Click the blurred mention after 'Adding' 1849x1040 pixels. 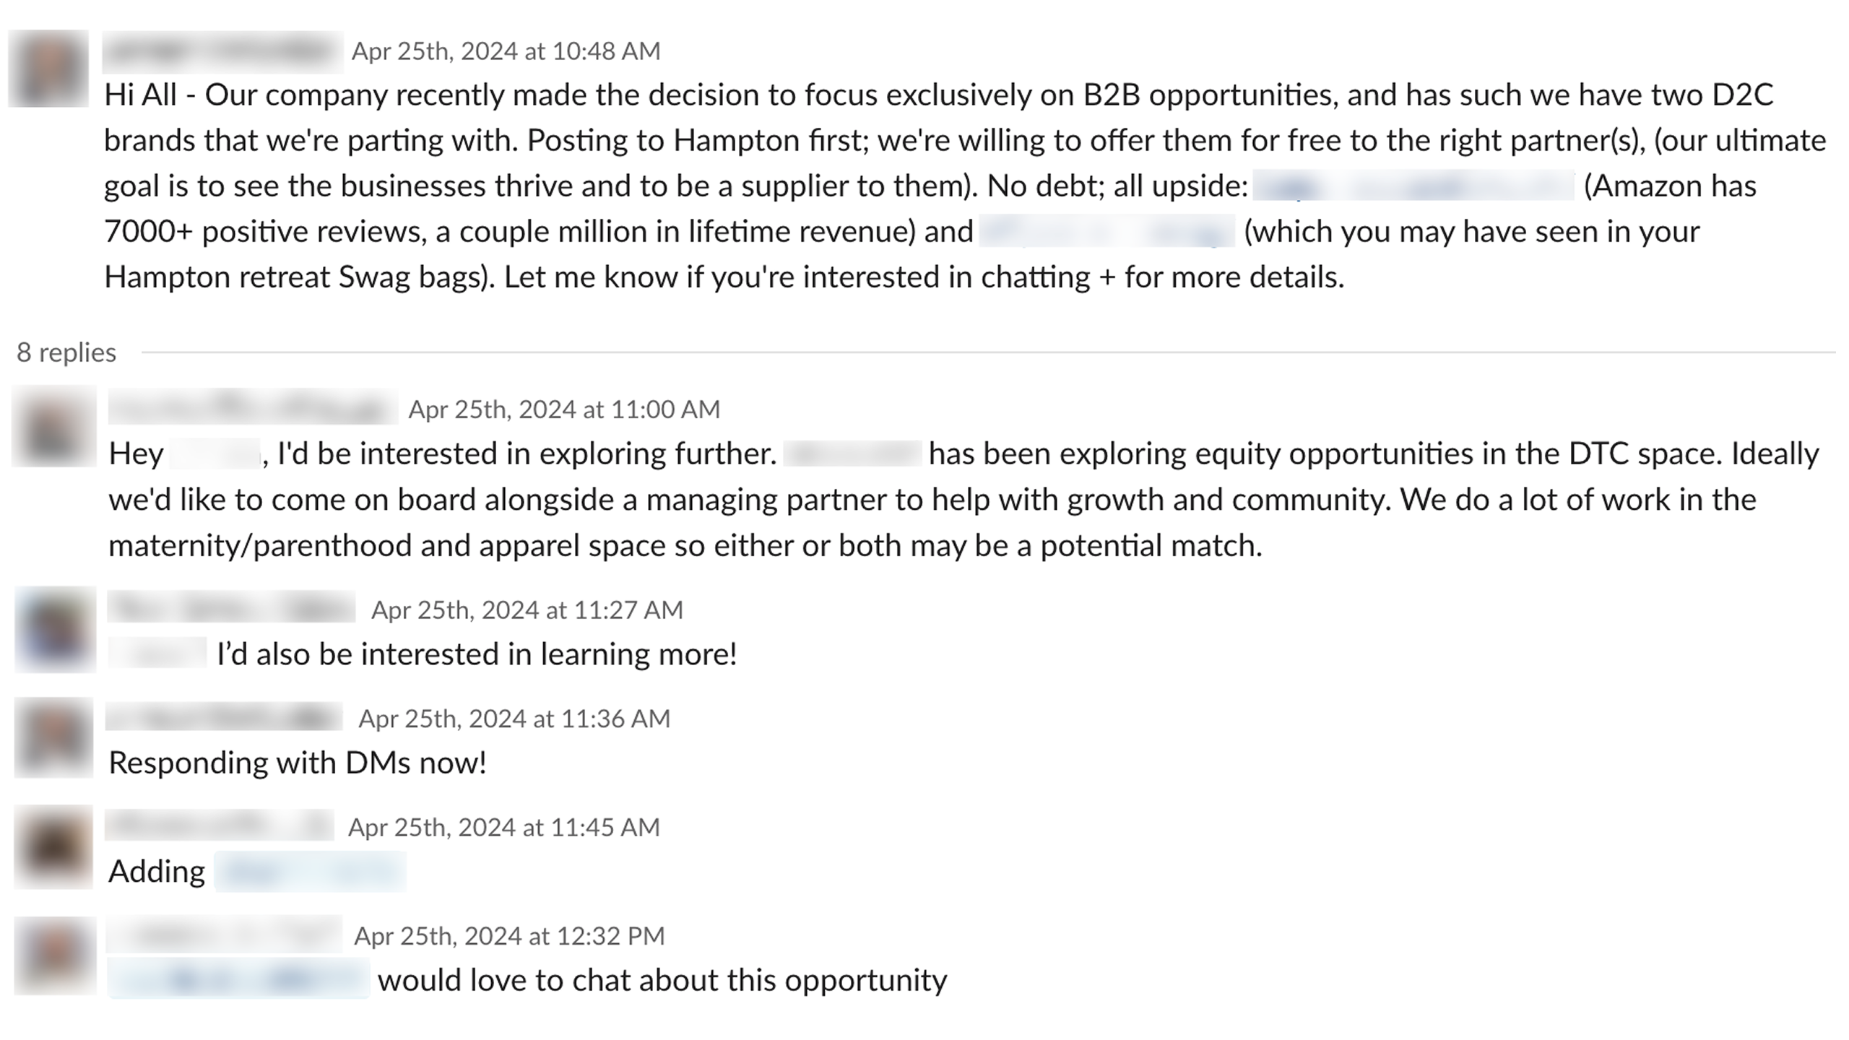tap(311, 872)
